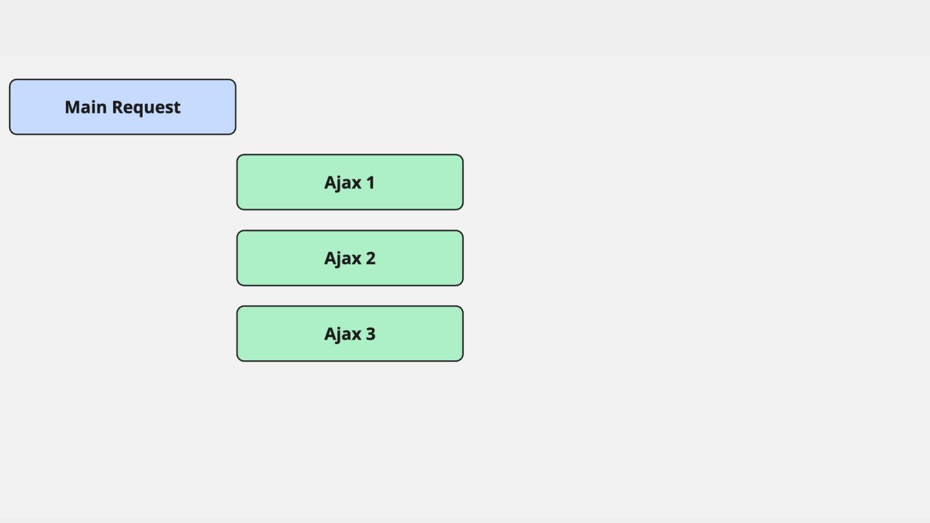Click the word "Ajax" in Ajax 2

(342, 258)
